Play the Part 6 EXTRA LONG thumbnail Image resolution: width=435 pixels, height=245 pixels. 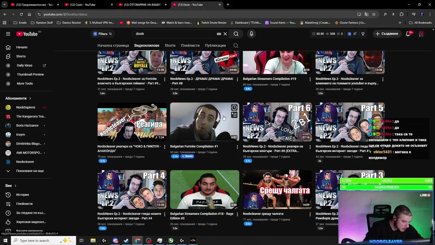tap(277, 122)
